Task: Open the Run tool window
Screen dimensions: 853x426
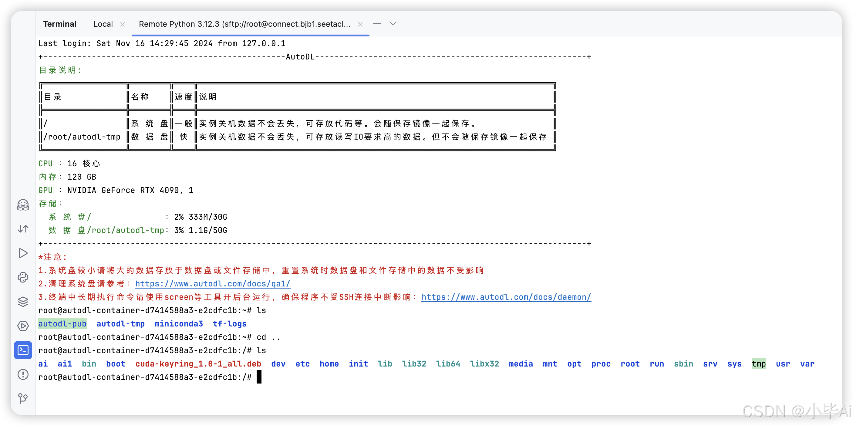Action: 23,253
